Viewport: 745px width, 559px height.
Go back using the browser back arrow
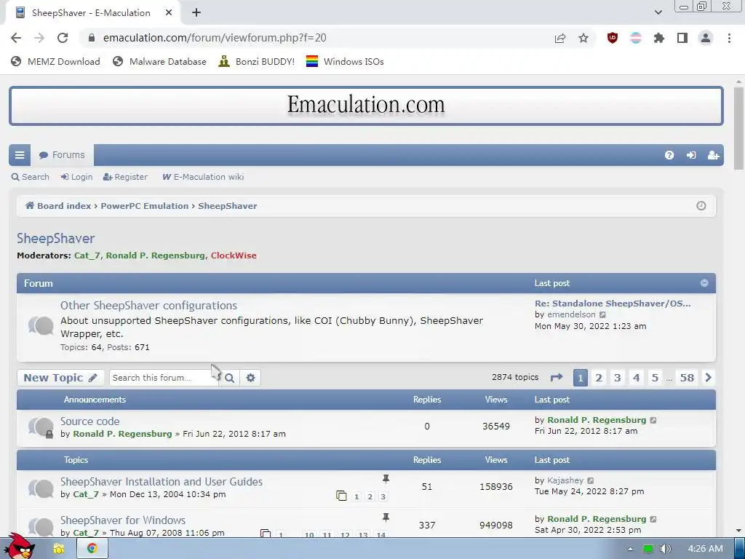[x=16, y=38]
